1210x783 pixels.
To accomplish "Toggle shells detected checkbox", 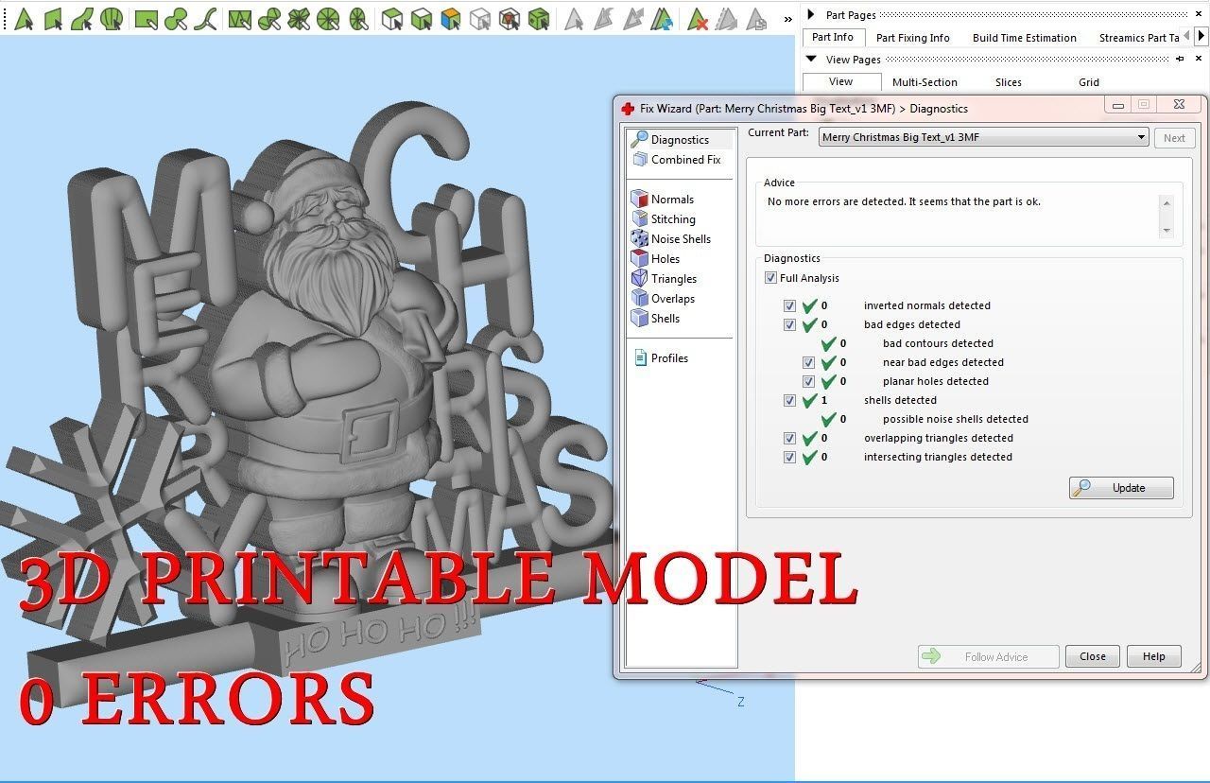I will [x=789, y=401].
